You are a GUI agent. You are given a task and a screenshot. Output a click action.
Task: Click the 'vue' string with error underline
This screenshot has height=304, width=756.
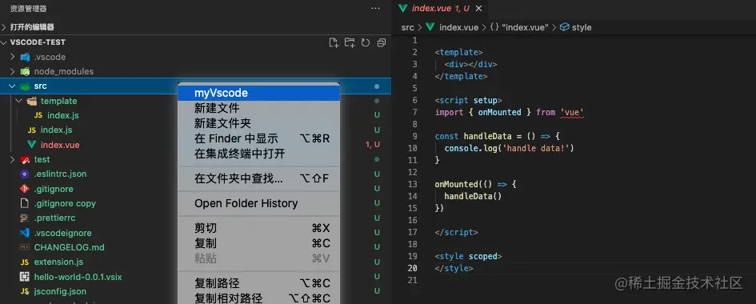click(x=572, y=112)
